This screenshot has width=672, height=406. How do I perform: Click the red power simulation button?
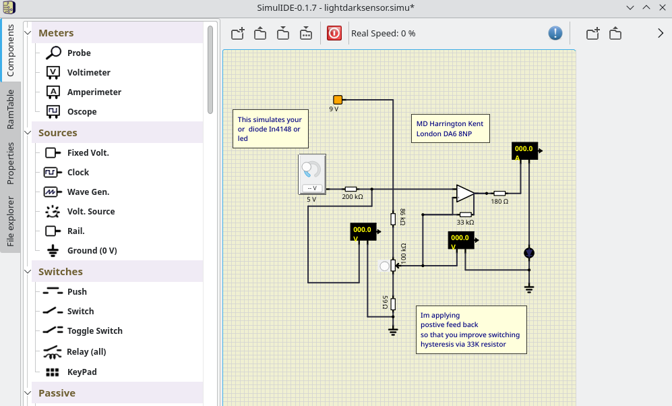pos(334,33)
